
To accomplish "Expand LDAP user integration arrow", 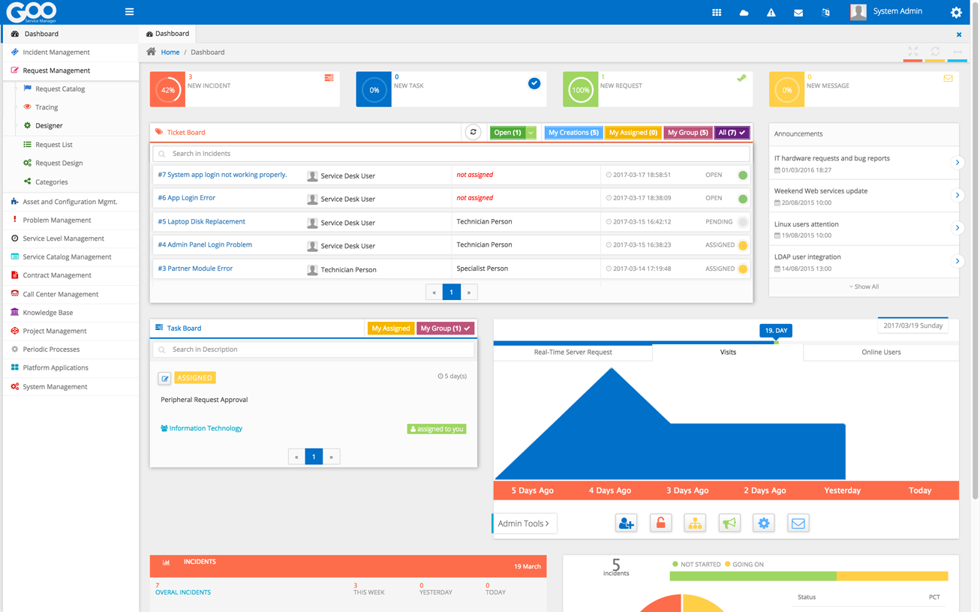I will click(x=957, y=261).
